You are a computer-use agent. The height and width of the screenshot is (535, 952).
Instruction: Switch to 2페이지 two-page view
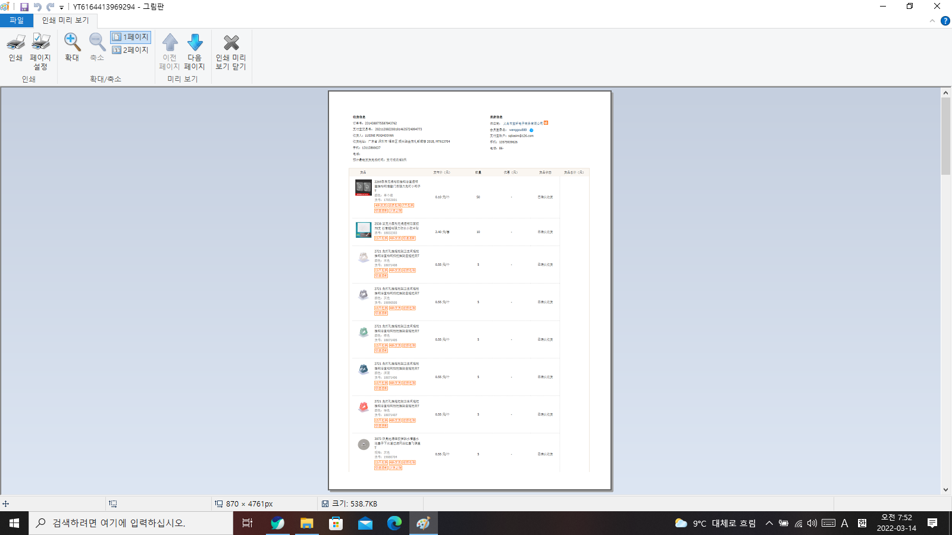(x=130, y=50)
